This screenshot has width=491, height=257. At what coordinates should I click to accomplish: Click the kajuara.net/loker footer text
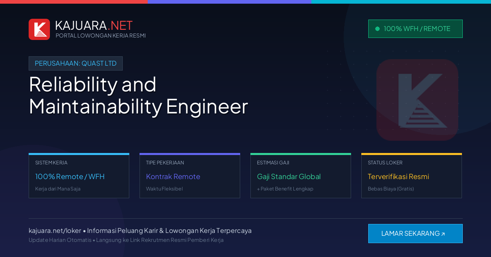coord(55,230)
